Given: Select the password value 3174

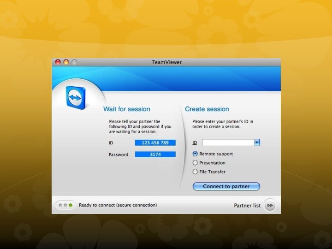Looking at the screenshot, I should coord(155,154).
